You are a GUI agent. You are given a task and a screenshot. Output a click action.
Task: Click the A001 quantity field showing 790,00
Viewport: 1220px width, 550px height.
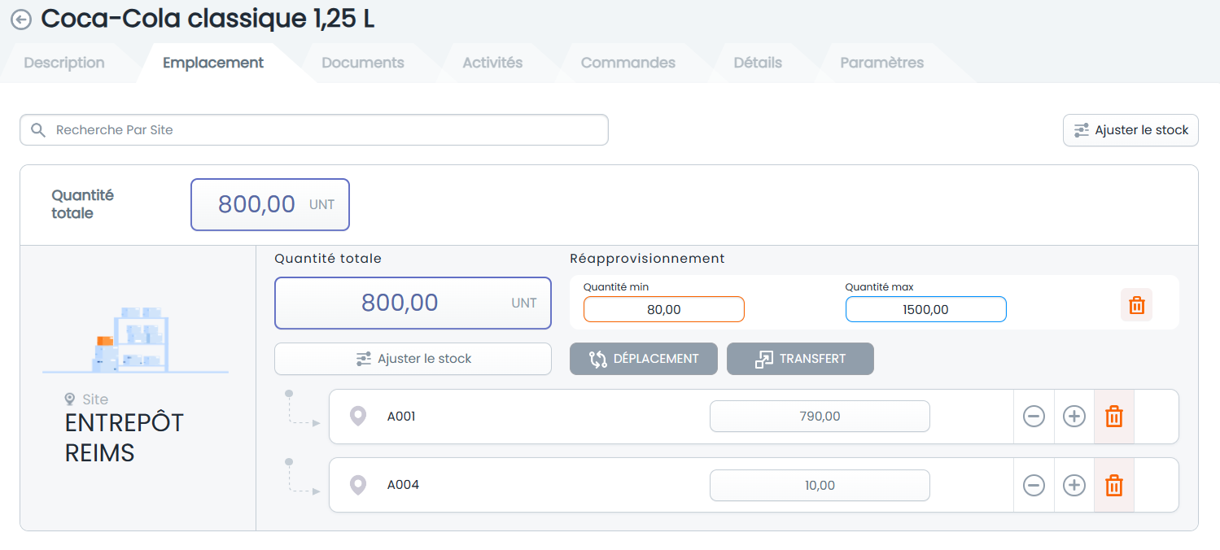[x=820, y=417]
